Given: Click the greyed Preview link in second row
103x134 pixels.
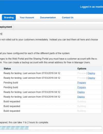Looking at the screenshot, I should point(81,78).
